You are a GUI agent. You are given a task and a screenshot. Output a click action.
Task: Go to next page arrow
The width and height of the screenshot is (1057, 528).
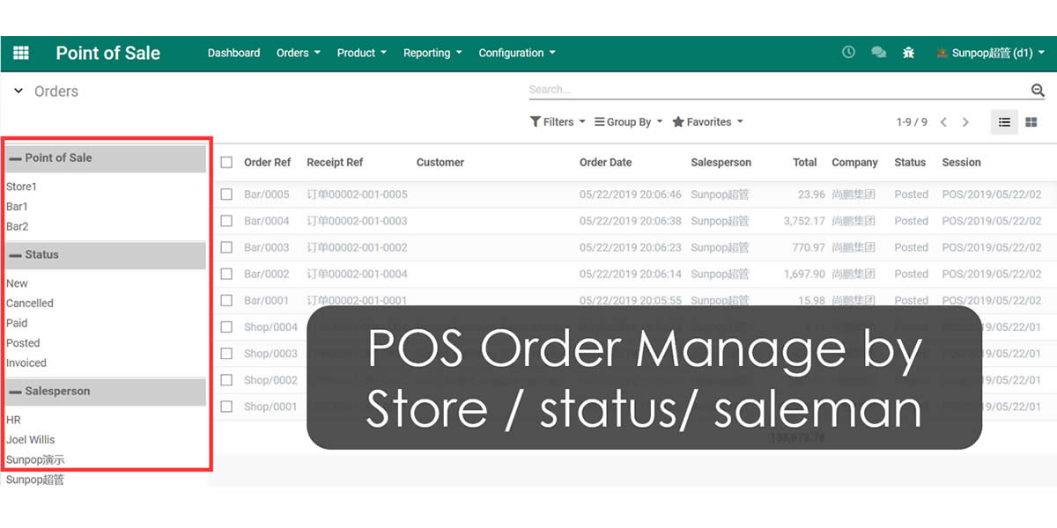[965, 122]
